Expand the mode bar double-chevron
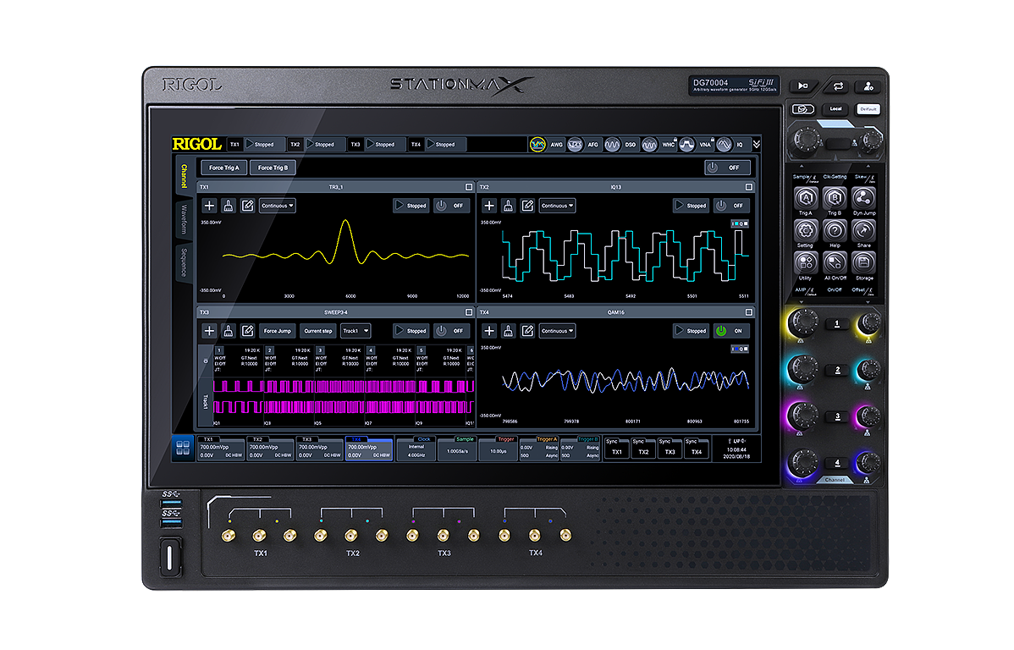 (x=756, y=144)
